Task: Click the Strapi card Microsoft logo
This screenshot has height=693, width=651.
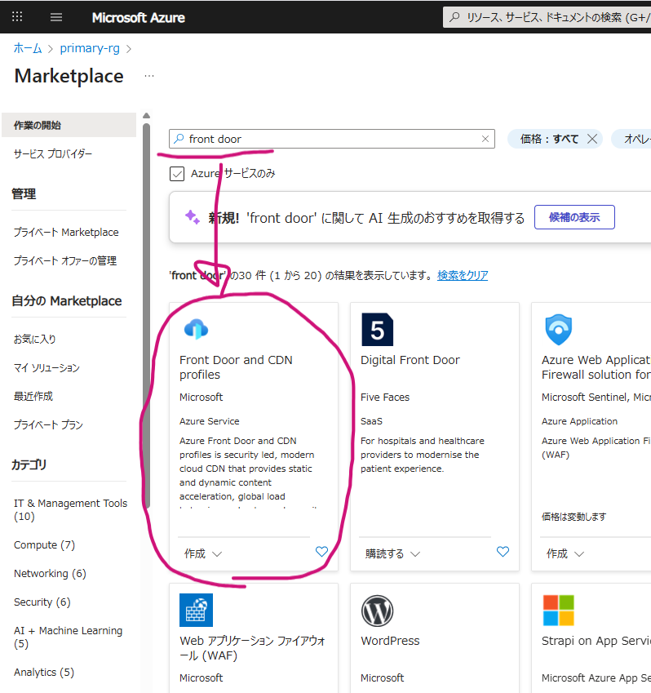Action: point(559,611)
